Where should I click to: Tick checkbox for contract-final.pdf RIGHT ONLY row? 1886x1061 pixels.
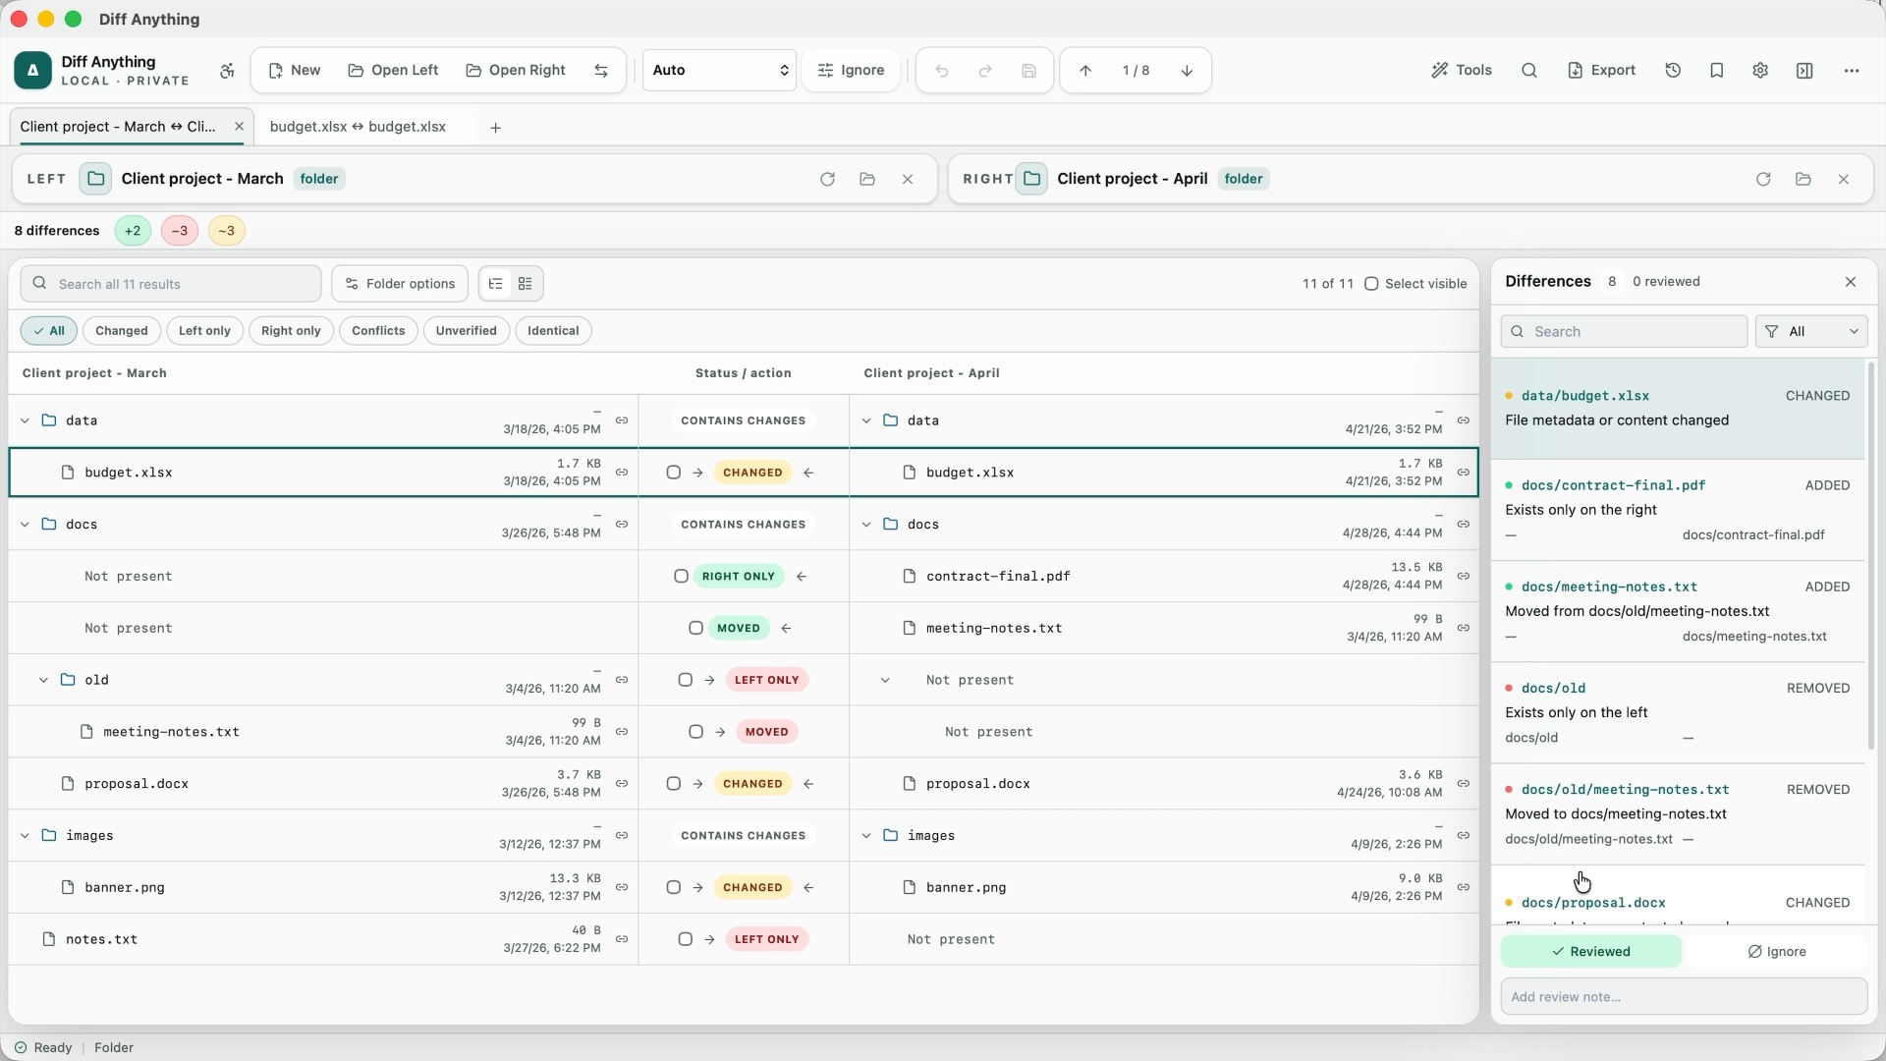(681, 577)
